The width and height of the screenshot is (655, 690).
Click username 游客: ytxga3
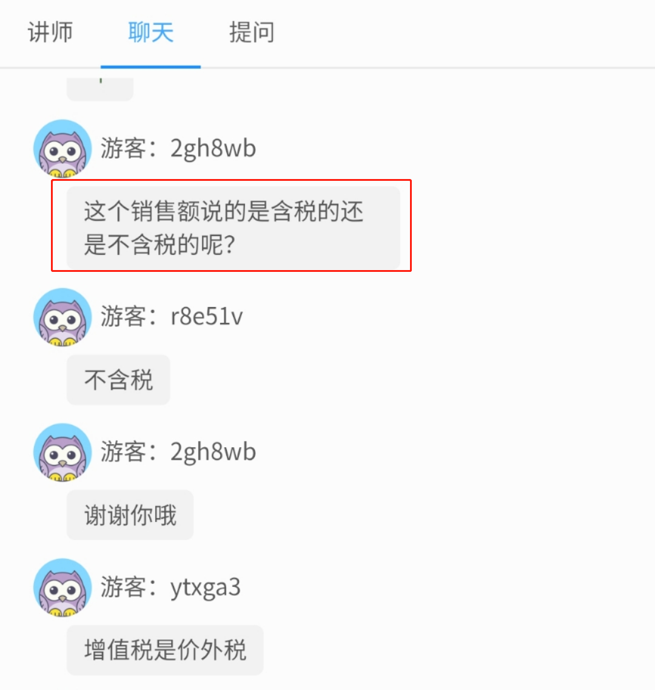pos(170,587)
